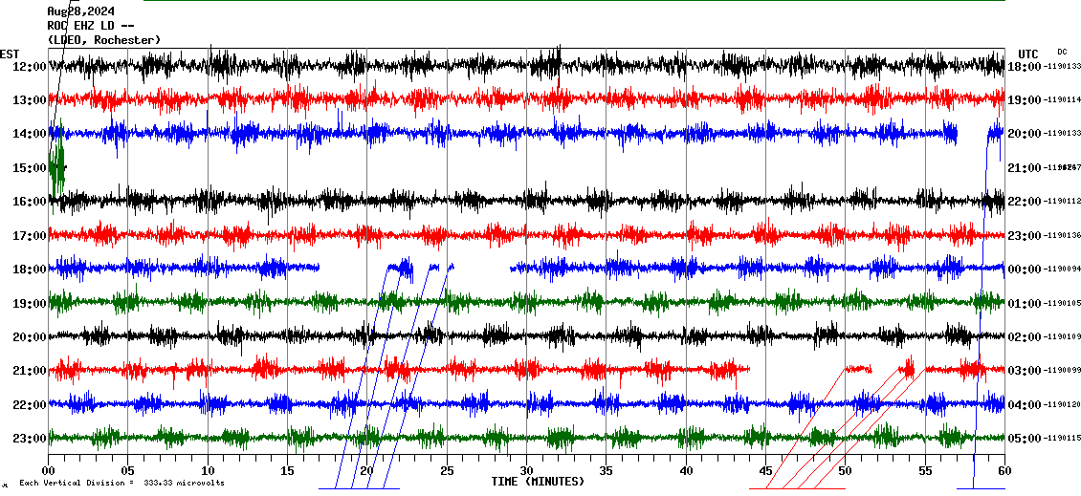Click the Aug28,2024 date header text
Viewport: 1081px width, 496px height.
tap(80, 11)
